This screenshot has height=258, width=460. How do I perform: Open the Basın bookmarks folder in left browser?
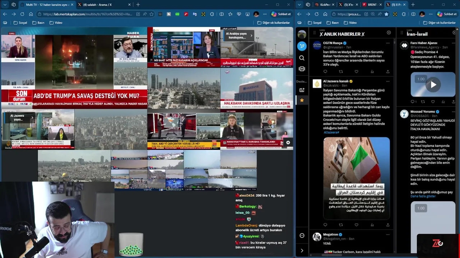38,23
